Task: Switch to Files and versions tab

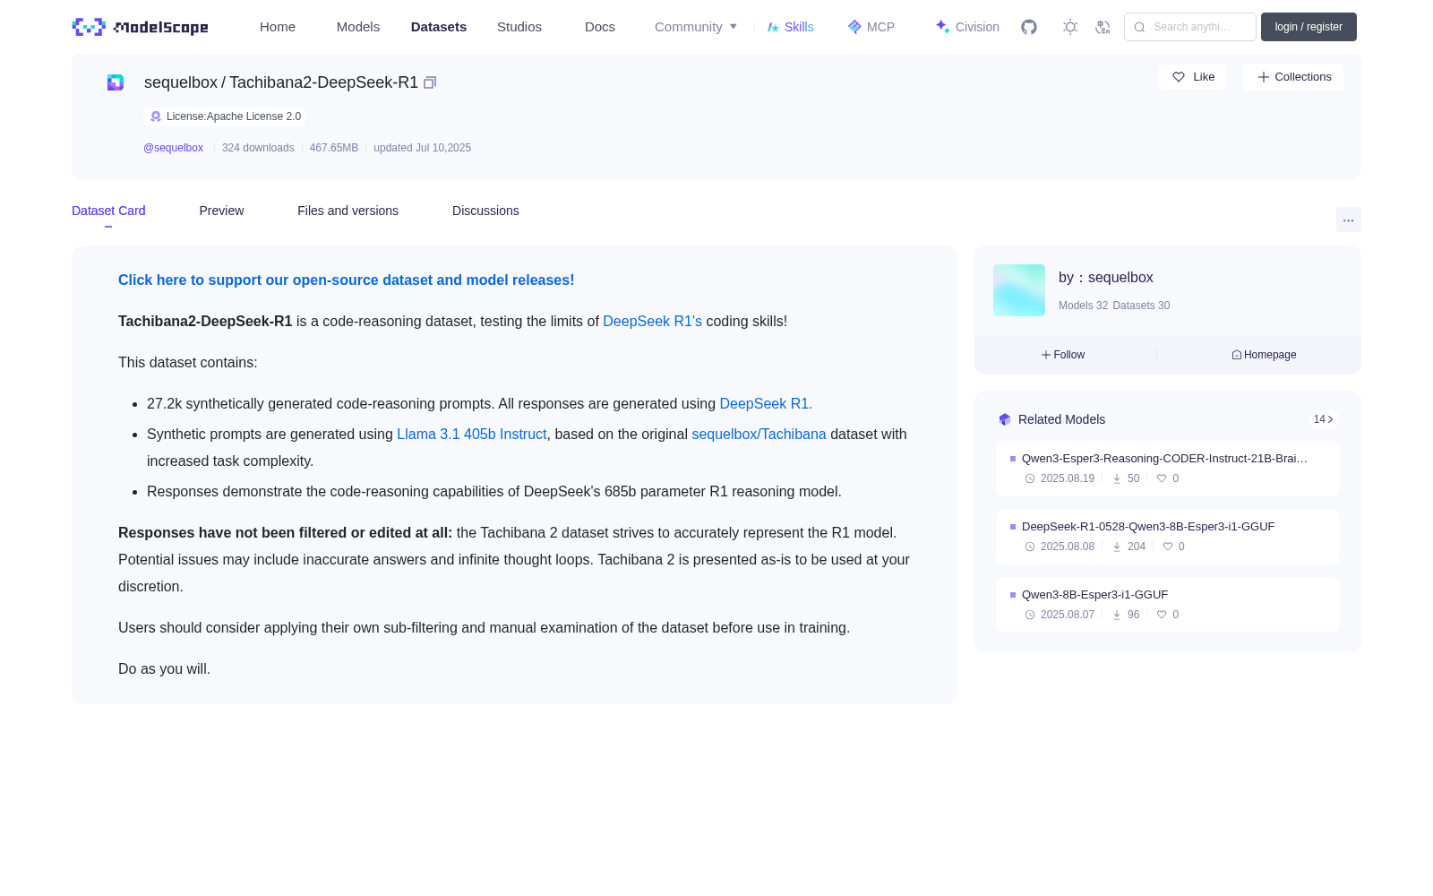Action: (x=348, y=211)
